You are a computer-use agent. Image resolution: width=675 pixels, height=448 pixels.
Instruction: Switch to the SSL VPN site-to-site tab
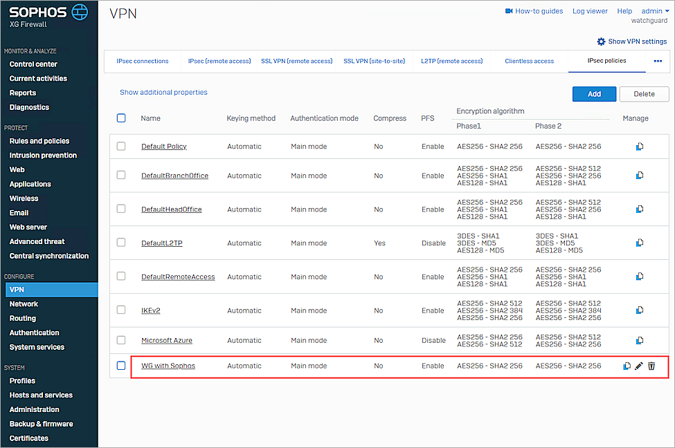[373, 61]
